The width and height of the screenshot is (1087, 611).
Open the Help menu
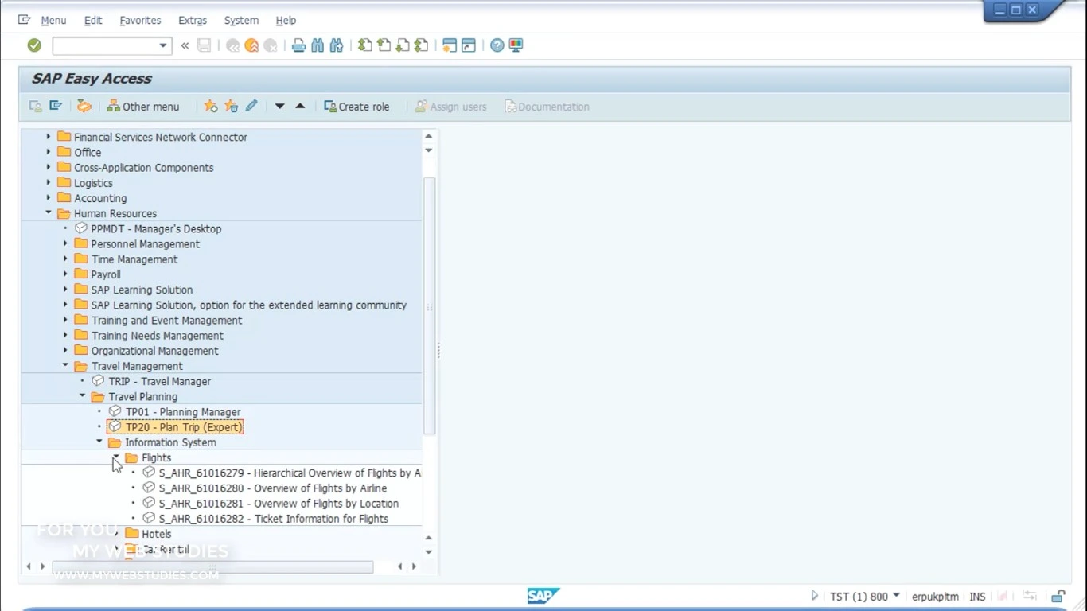(286, 21)
